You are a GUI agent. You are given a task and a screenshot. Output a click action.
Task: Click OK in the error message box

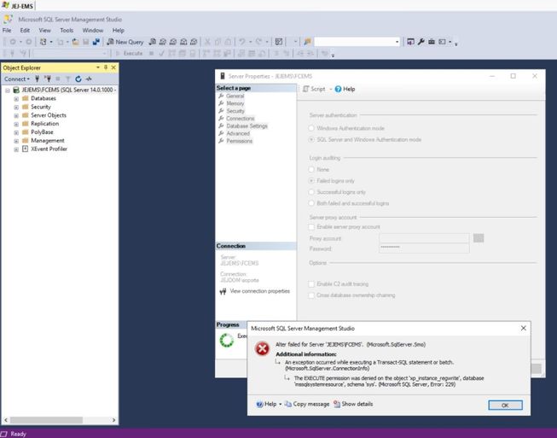[505, 405]
